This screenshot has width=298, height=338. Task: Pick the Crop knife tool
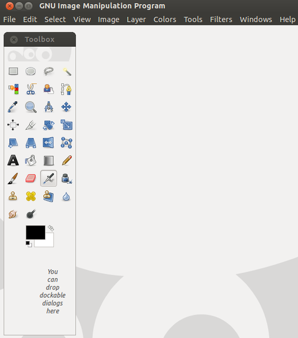(31, 125)
